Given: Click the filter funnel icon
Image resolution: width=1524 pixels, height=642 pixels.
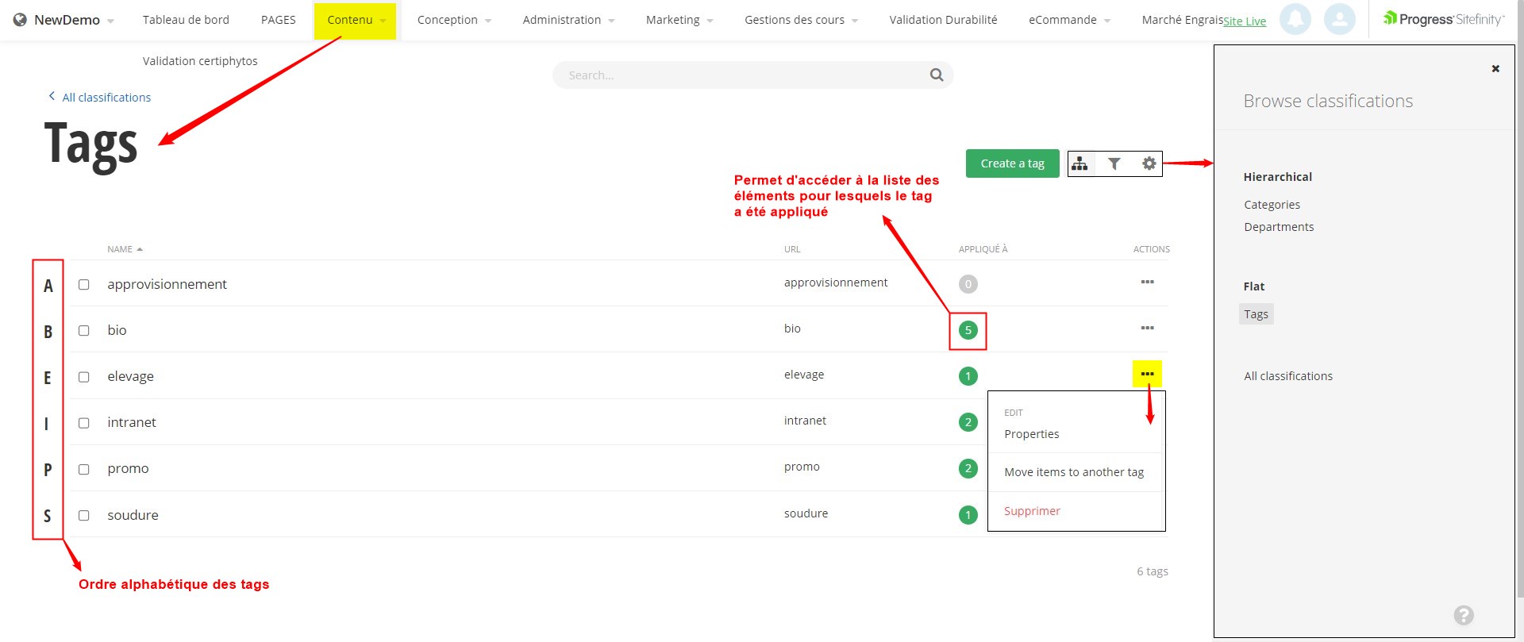Looking at the screenshot, I should click(x=1114, y=163).
